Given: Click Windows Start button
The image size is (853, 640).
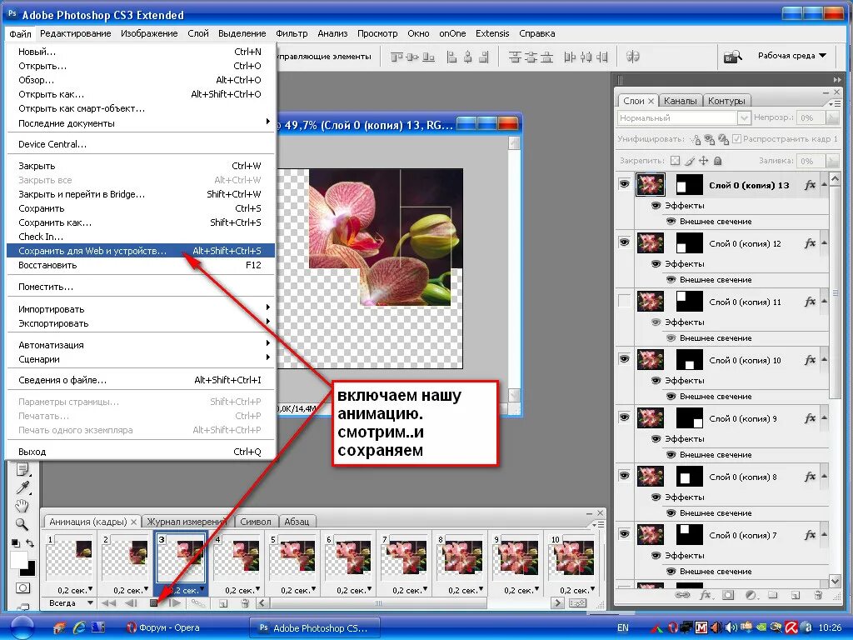Looking at the screenshot, I should [x=21, y=627].
